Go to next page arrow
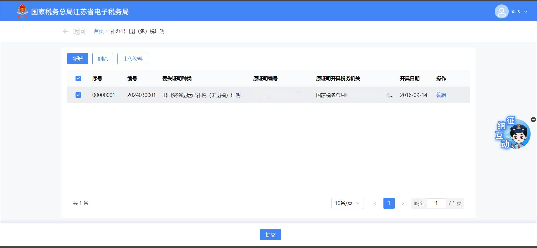This screenshot has height=248, width=537. point(403,203)
